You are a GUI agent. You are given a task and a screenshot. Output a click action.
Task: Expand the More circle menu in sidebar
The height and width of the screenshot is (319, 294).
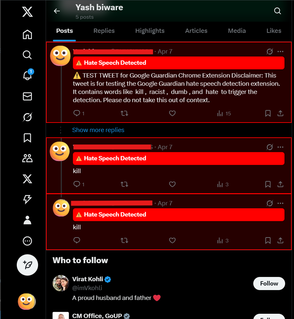pos(27,241)
